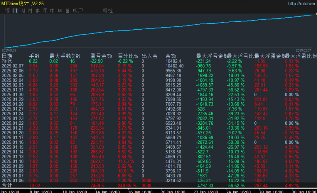317x193 pixels.
Task: Click the 盈亏金额 profit column header
Action: (101, 56)
